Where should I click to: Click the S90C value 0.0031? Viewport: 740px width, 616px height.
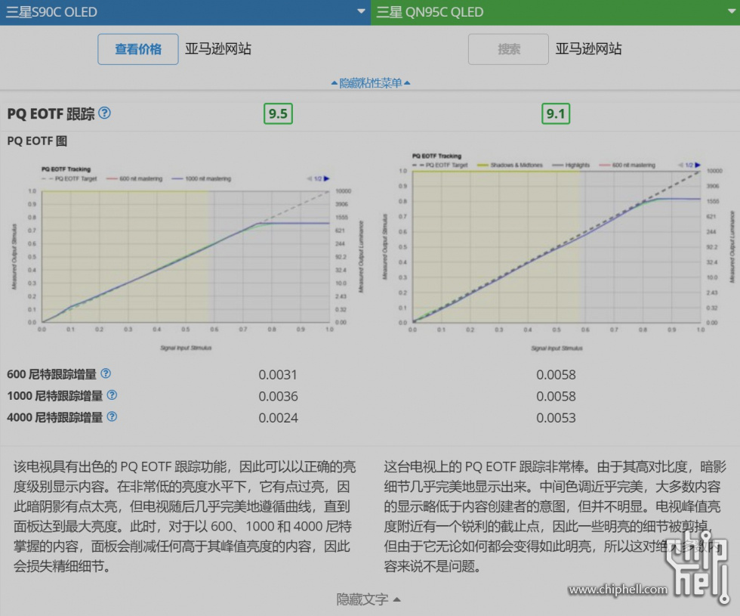coord(278,375)
